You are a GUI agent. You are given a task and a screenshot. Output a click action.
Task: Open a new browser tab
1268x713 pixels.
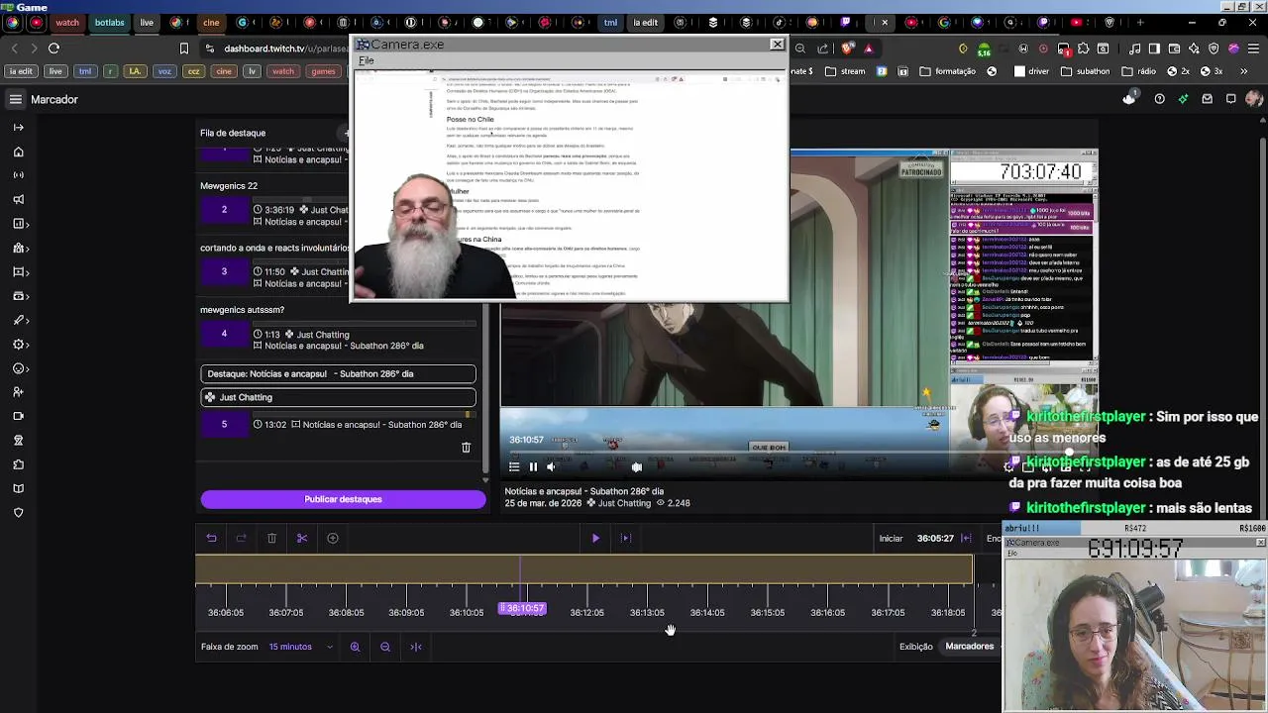pos(1140,22)
